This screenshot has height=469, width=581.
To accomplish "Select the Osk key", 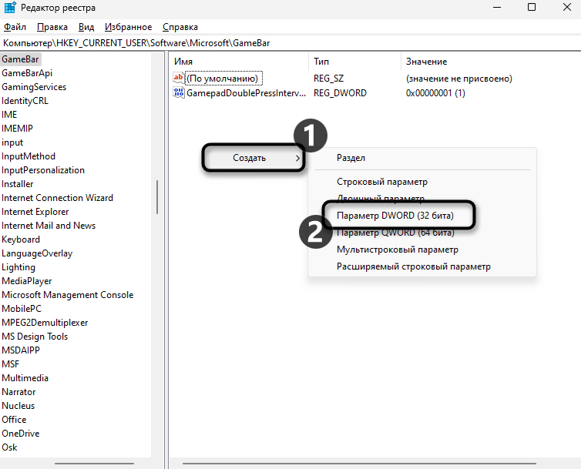I will 10,447.
